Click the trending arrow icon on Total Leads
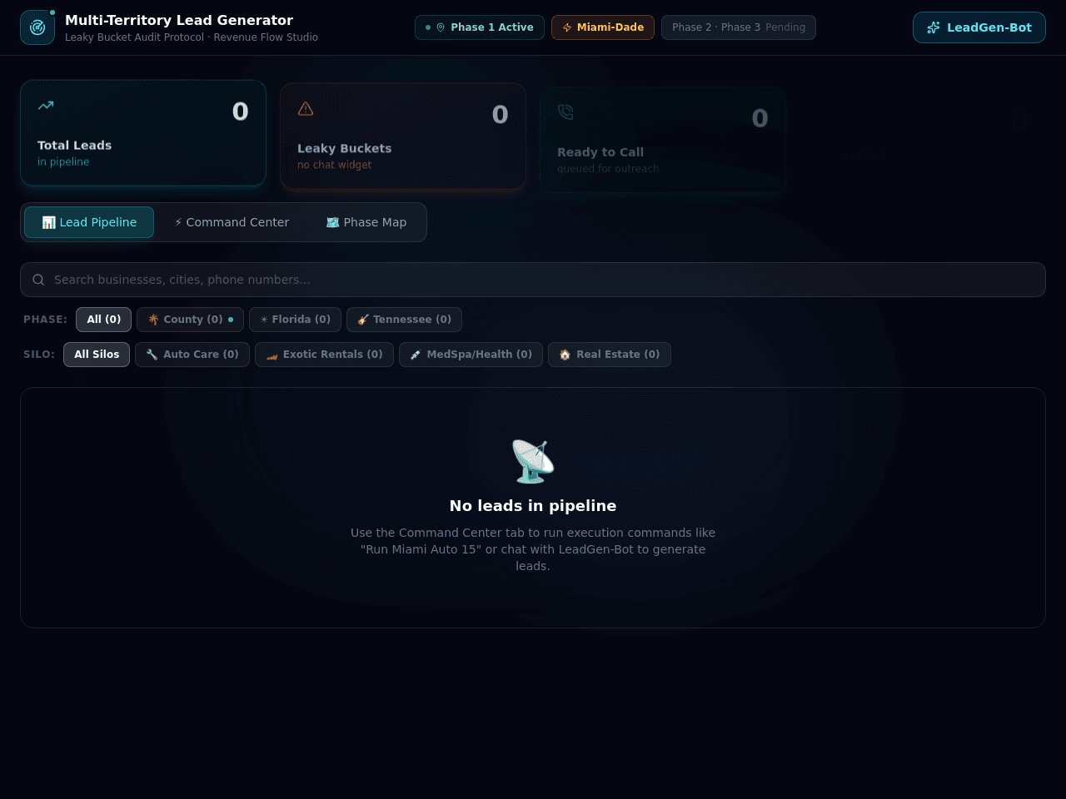1066x799 pixels. [x=46, y=105]
